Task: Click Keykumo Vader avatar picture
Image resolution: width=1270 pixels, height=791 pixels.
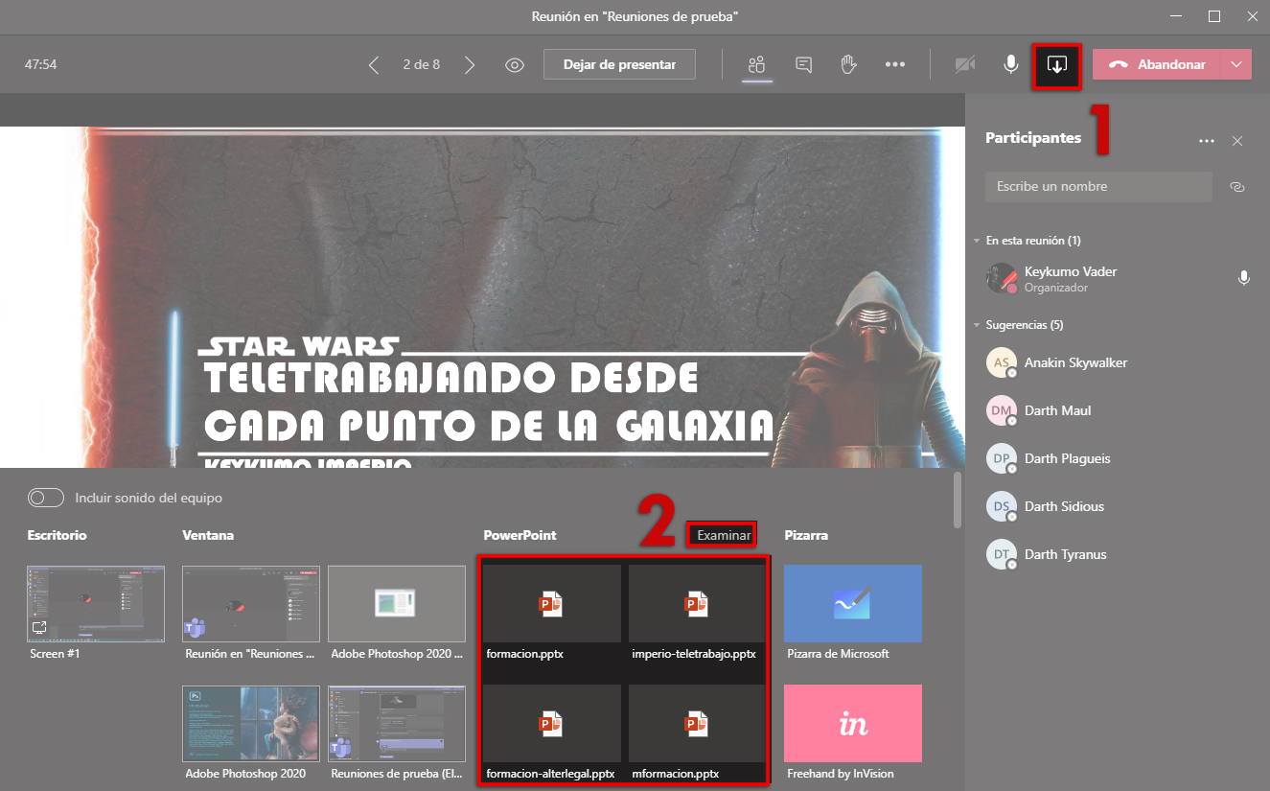Action: point(1001,278)
